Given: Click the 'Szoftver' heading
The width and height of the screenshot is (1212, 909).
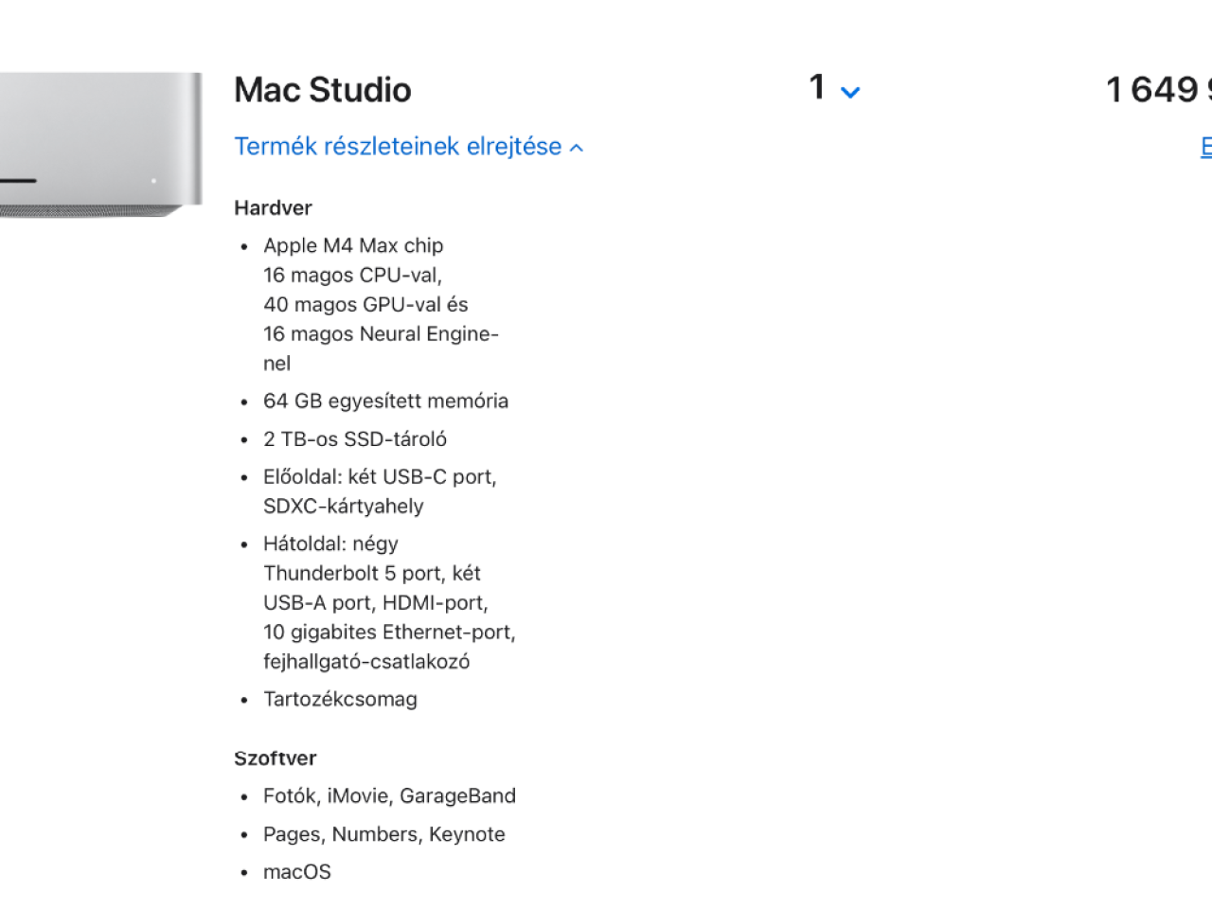Looking at the screenshot, I should (x=276, y=757).
